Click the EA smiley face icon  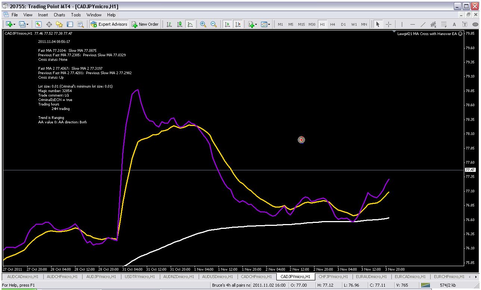point(460,34)
